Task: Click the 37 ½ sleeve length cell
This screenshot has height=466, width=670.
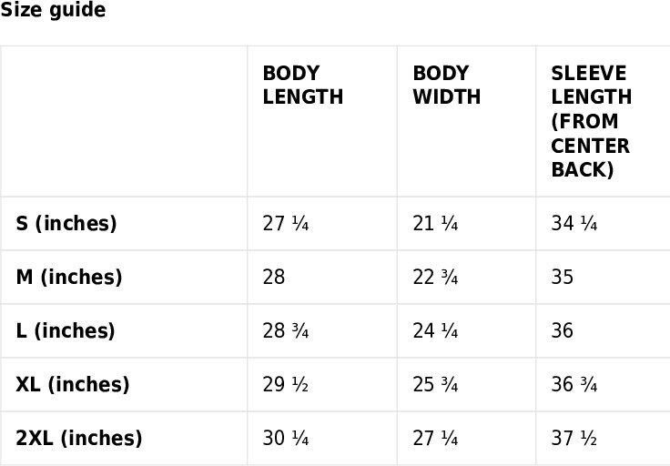Action: (x=574, y=438)
